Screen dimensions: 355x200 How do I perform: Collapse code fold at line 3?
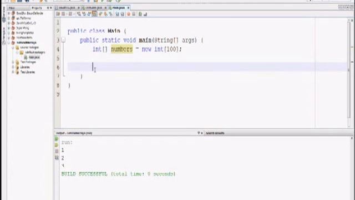tap(63, 40)
